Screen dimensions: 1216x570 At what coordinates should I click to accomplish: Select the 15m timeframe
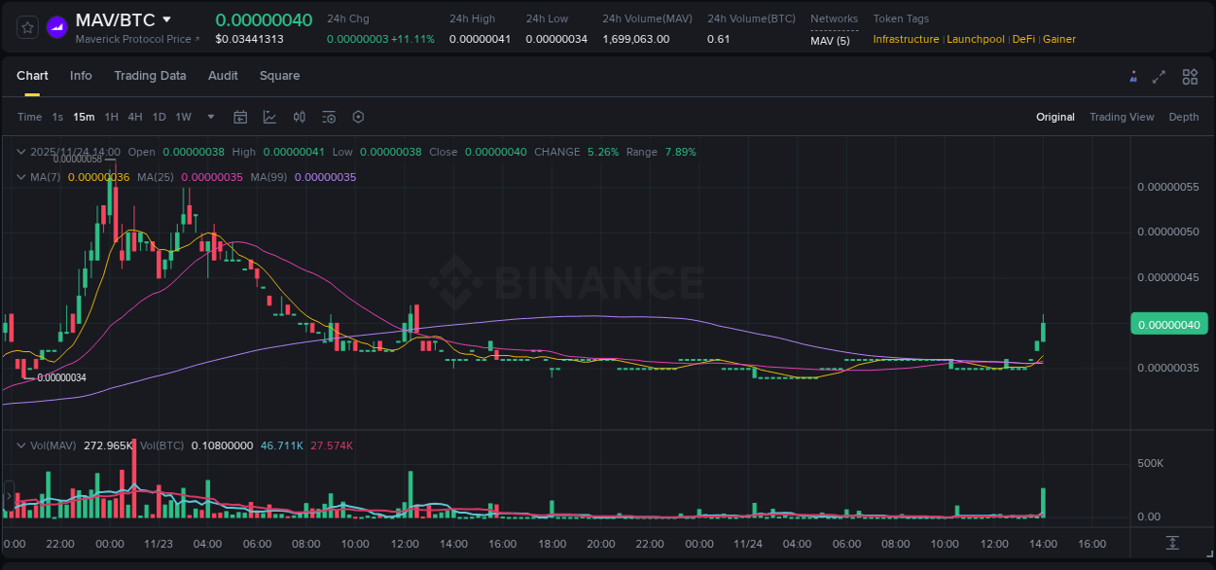84,117
